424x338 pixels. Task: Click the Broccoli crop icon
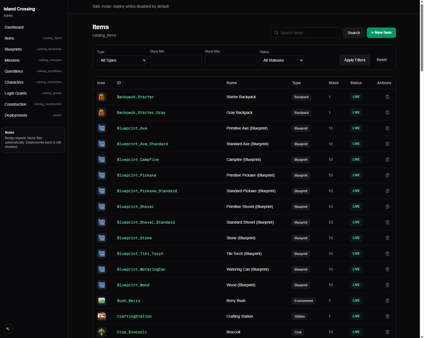click(x=102, y=332)
